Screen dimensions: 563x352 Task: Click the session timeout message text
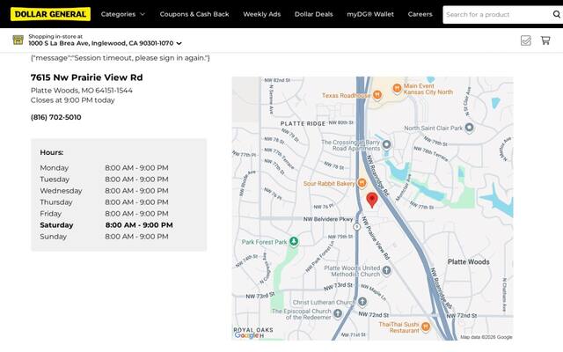[x=121, y=58]
